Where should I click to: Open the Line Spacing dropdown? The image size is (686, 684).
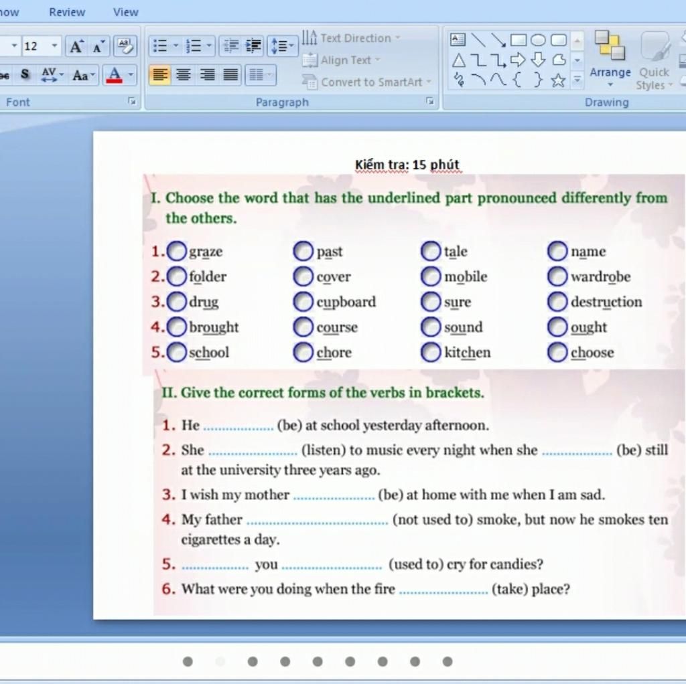[x=283, y=46]
